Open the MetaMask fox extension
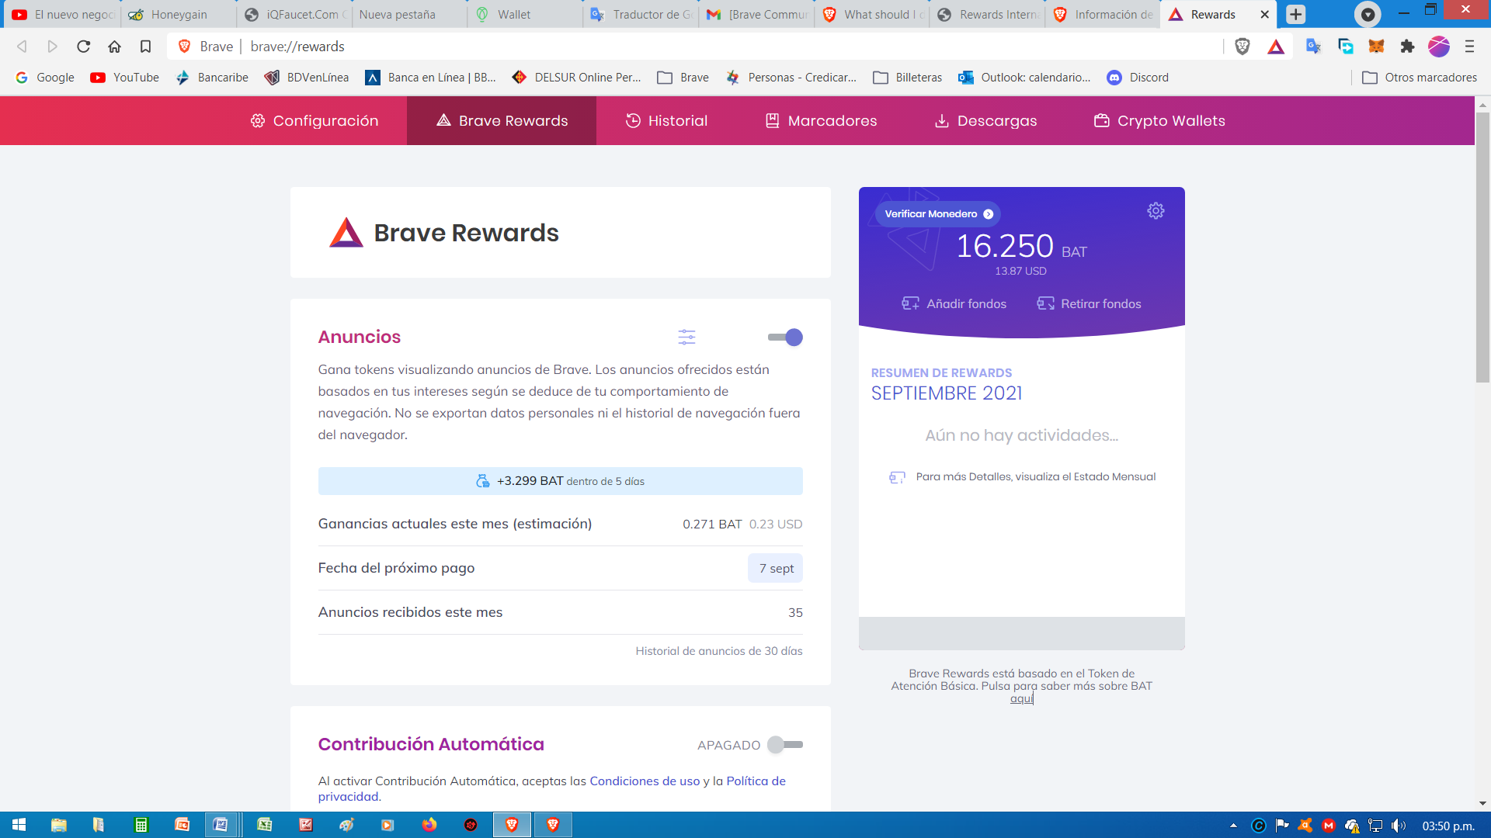Screen dimensions: 1491x838 [1376, 47]
